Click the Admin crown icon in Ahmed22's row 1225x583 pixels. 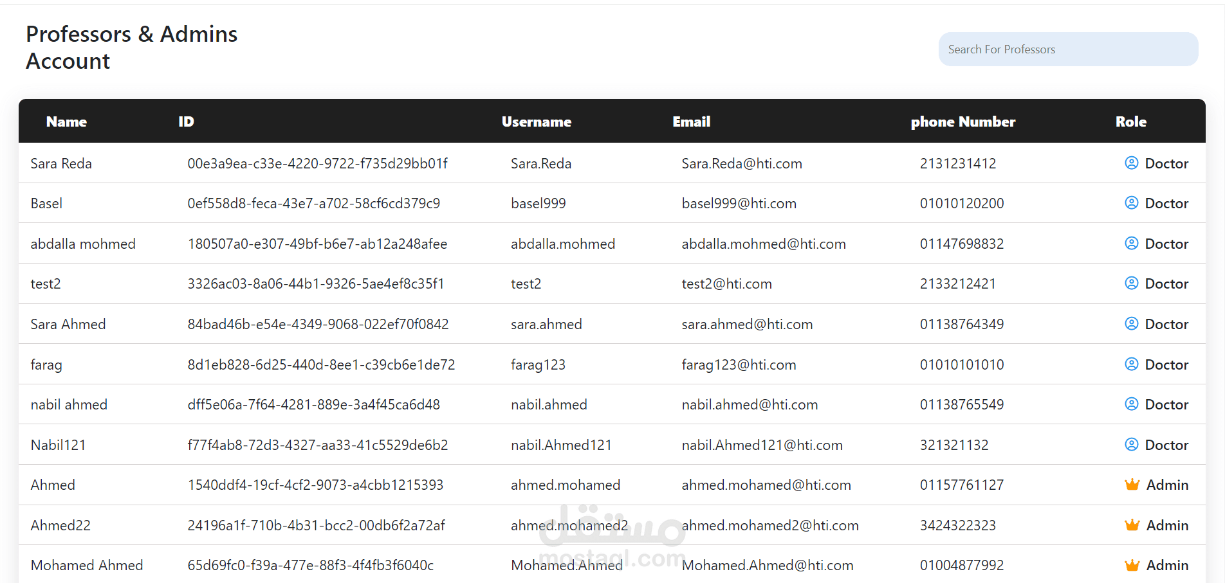click(1132, 525)
